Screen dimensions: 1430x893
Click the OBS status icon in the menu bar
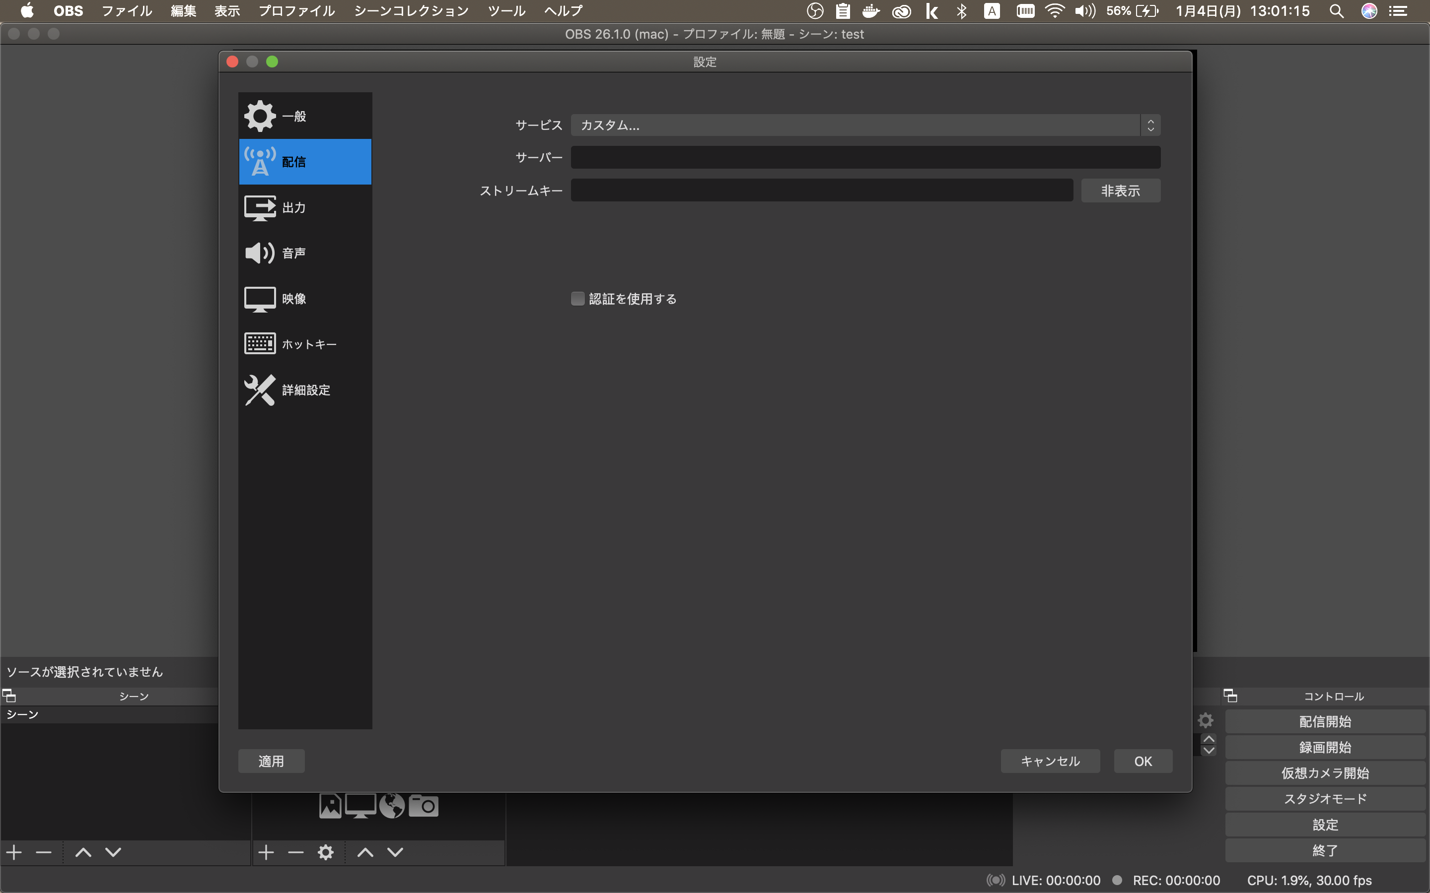pos(815,11)
